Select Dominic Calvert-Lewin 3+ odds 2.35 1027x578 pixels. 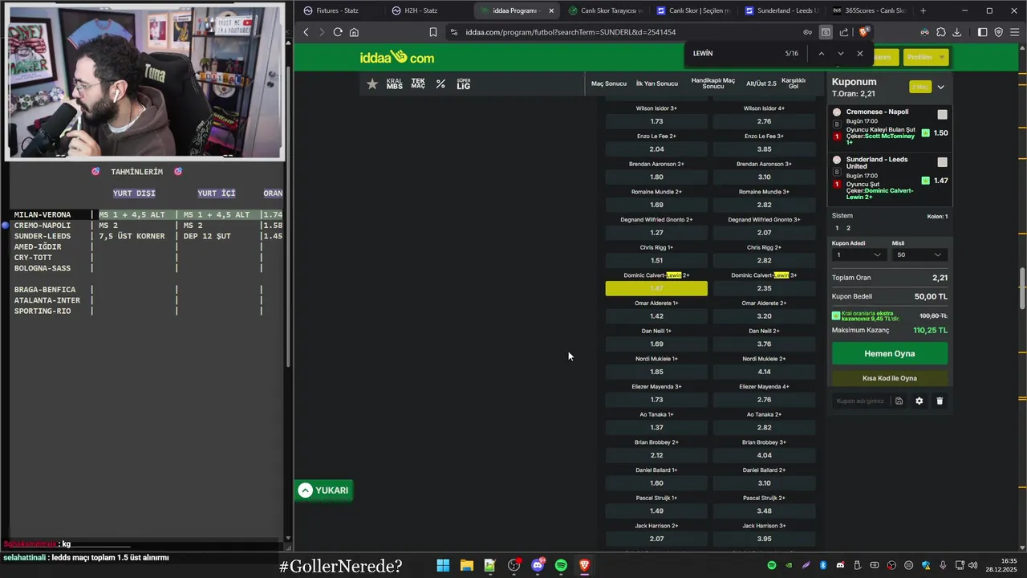(764, 289)
